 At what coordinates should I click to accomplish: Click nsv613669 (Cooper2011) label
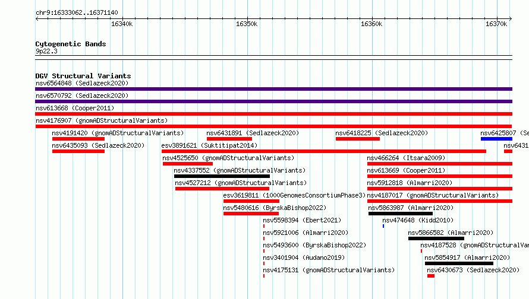click(406, 170)
